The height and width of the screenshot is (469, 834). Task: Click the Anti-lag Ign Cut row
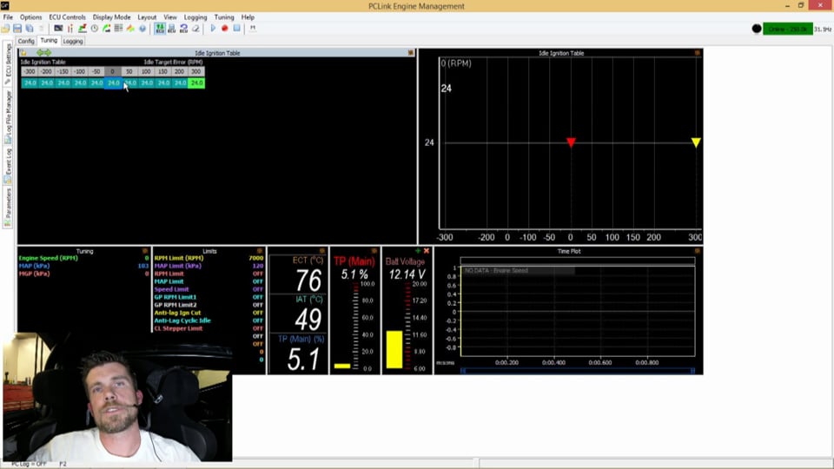(x=208, y=313)
